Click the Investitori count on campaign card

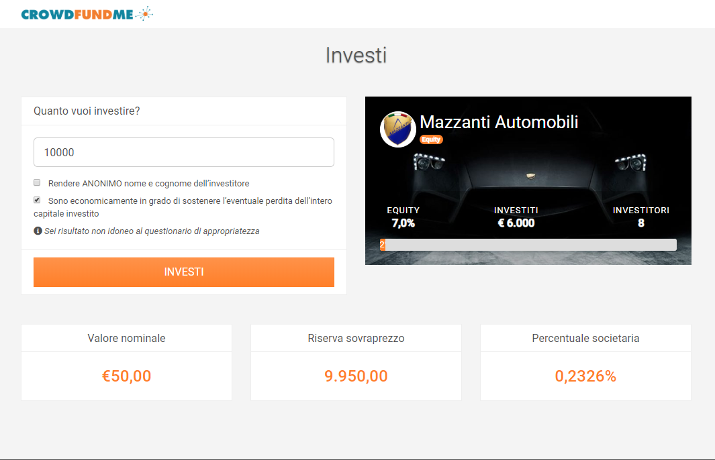pyautogui.click(x=640, y=217)
